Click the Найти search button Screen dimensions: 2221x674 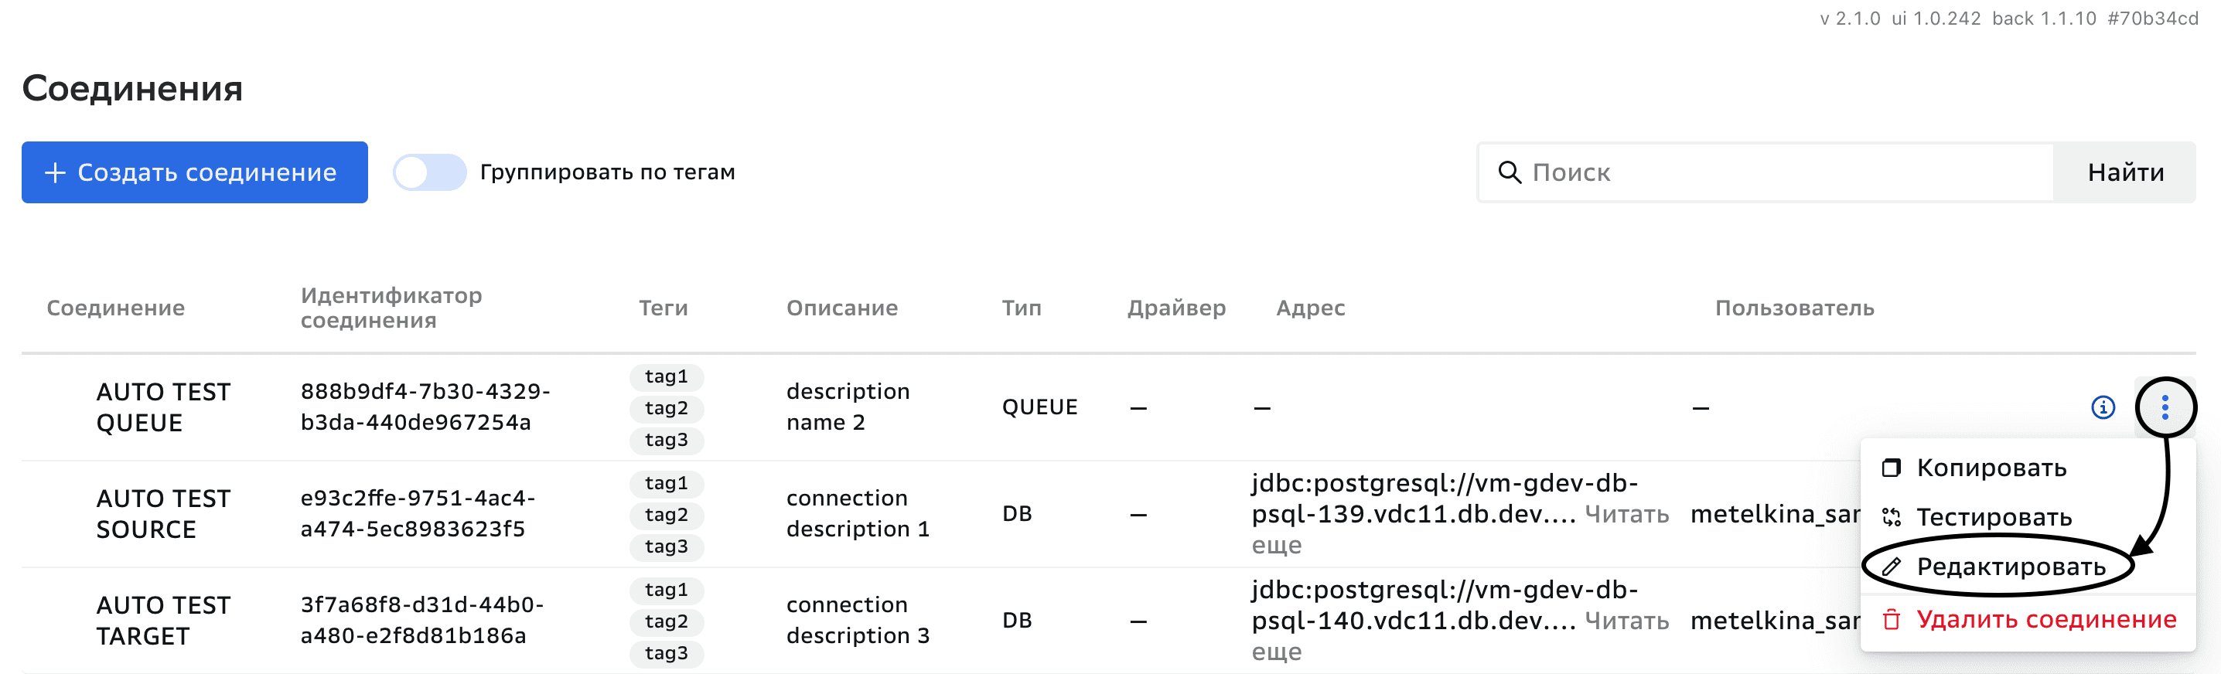2124,172
